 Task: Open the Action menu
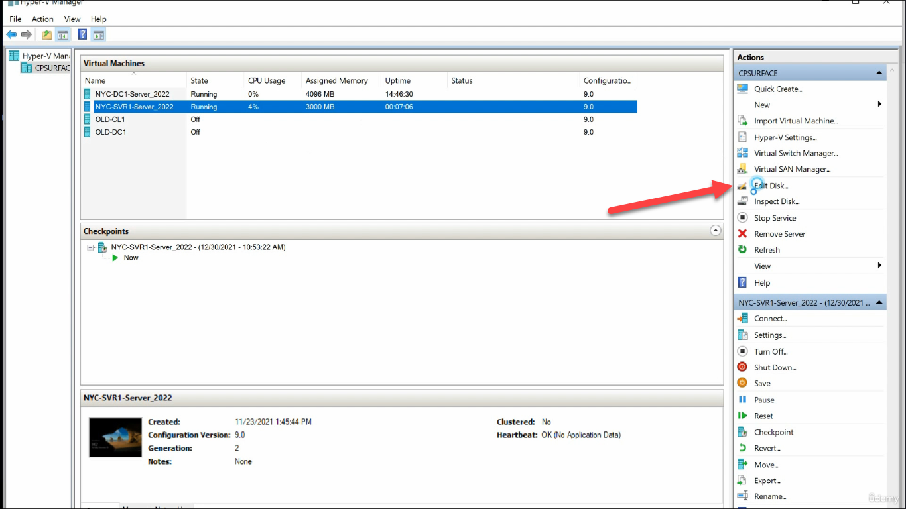coord(42,19)
